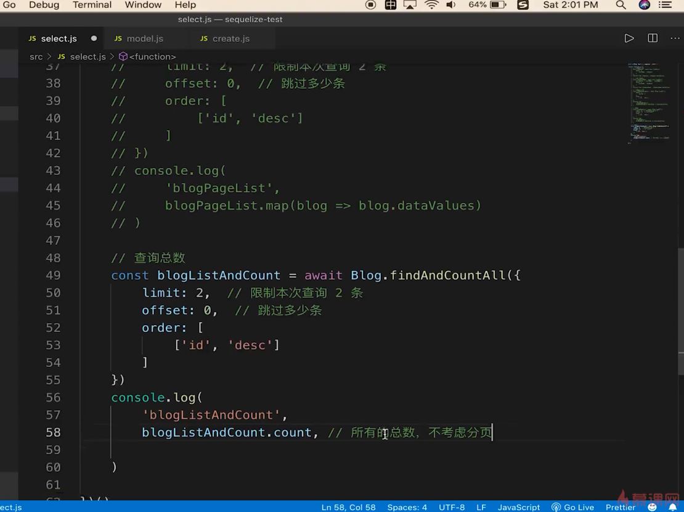Click the comment 查询总数 on line 48
Viewport: 684px width, 512px height.
[x=160, y=258]
